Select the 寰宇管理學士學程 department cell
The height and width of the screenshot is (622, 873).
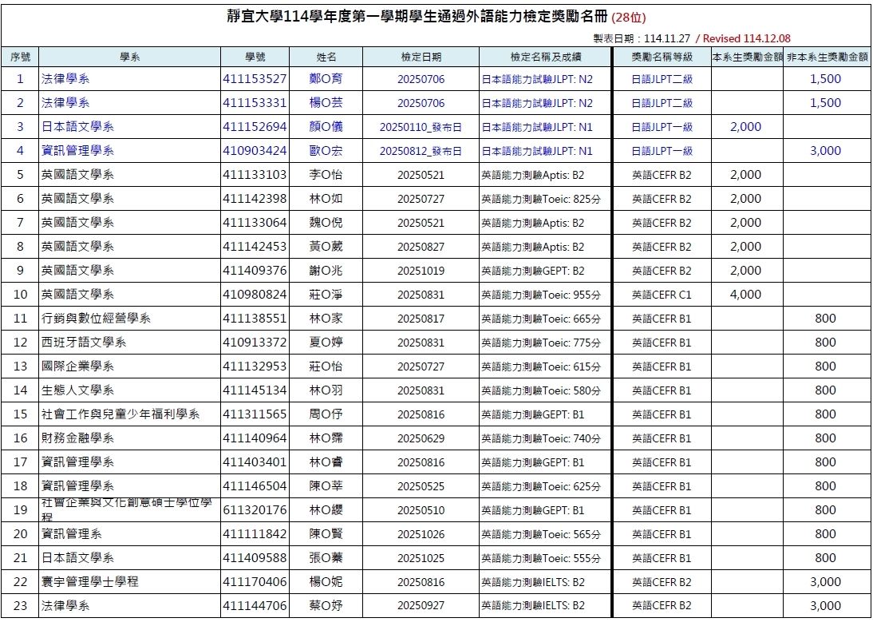[89, 582]
